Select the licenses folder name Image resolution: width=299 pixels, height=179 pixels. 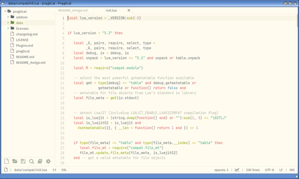click(22, 28)
